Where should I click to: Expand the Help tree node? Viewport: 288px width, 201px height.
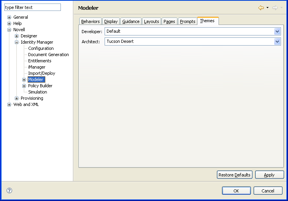pyautogui.click(x=9, y=23)
